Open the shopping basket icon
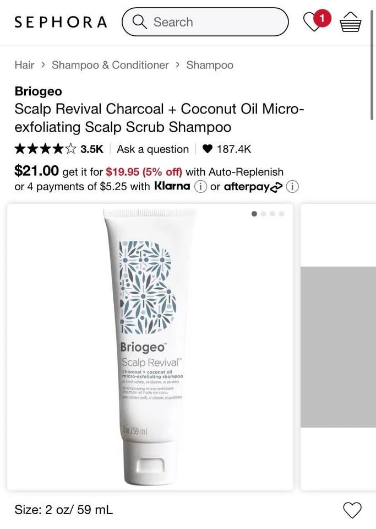376x529 pixels. pos(350,22)
